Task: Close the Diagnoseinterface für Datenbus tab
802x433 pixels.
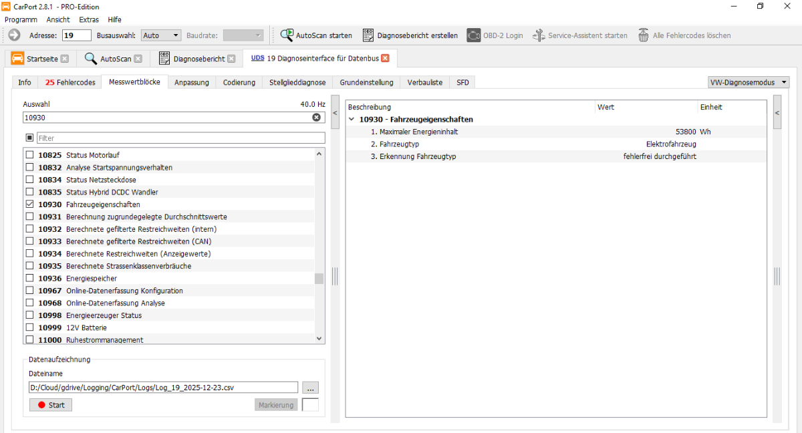Action: [x=385, y=58]
